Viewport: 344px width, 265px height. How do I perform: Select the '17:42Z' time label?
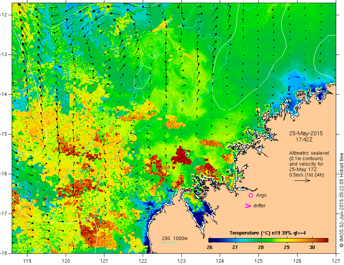tap(304, 139)
